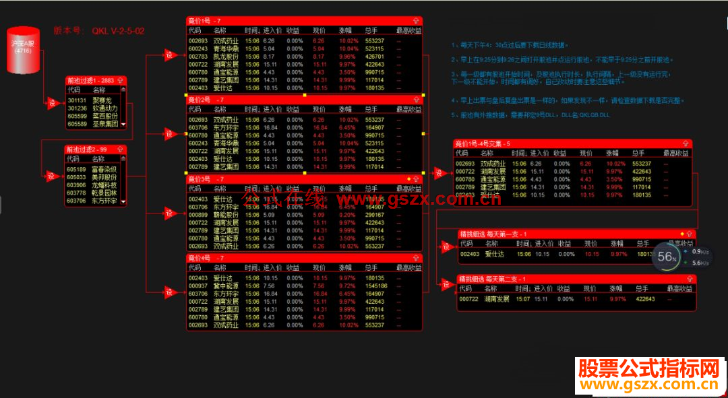The width and height of the screenshot is (728, 398).
Task: Select the 沪深A股 database cylinder
Action: click(x=23, y=50)
